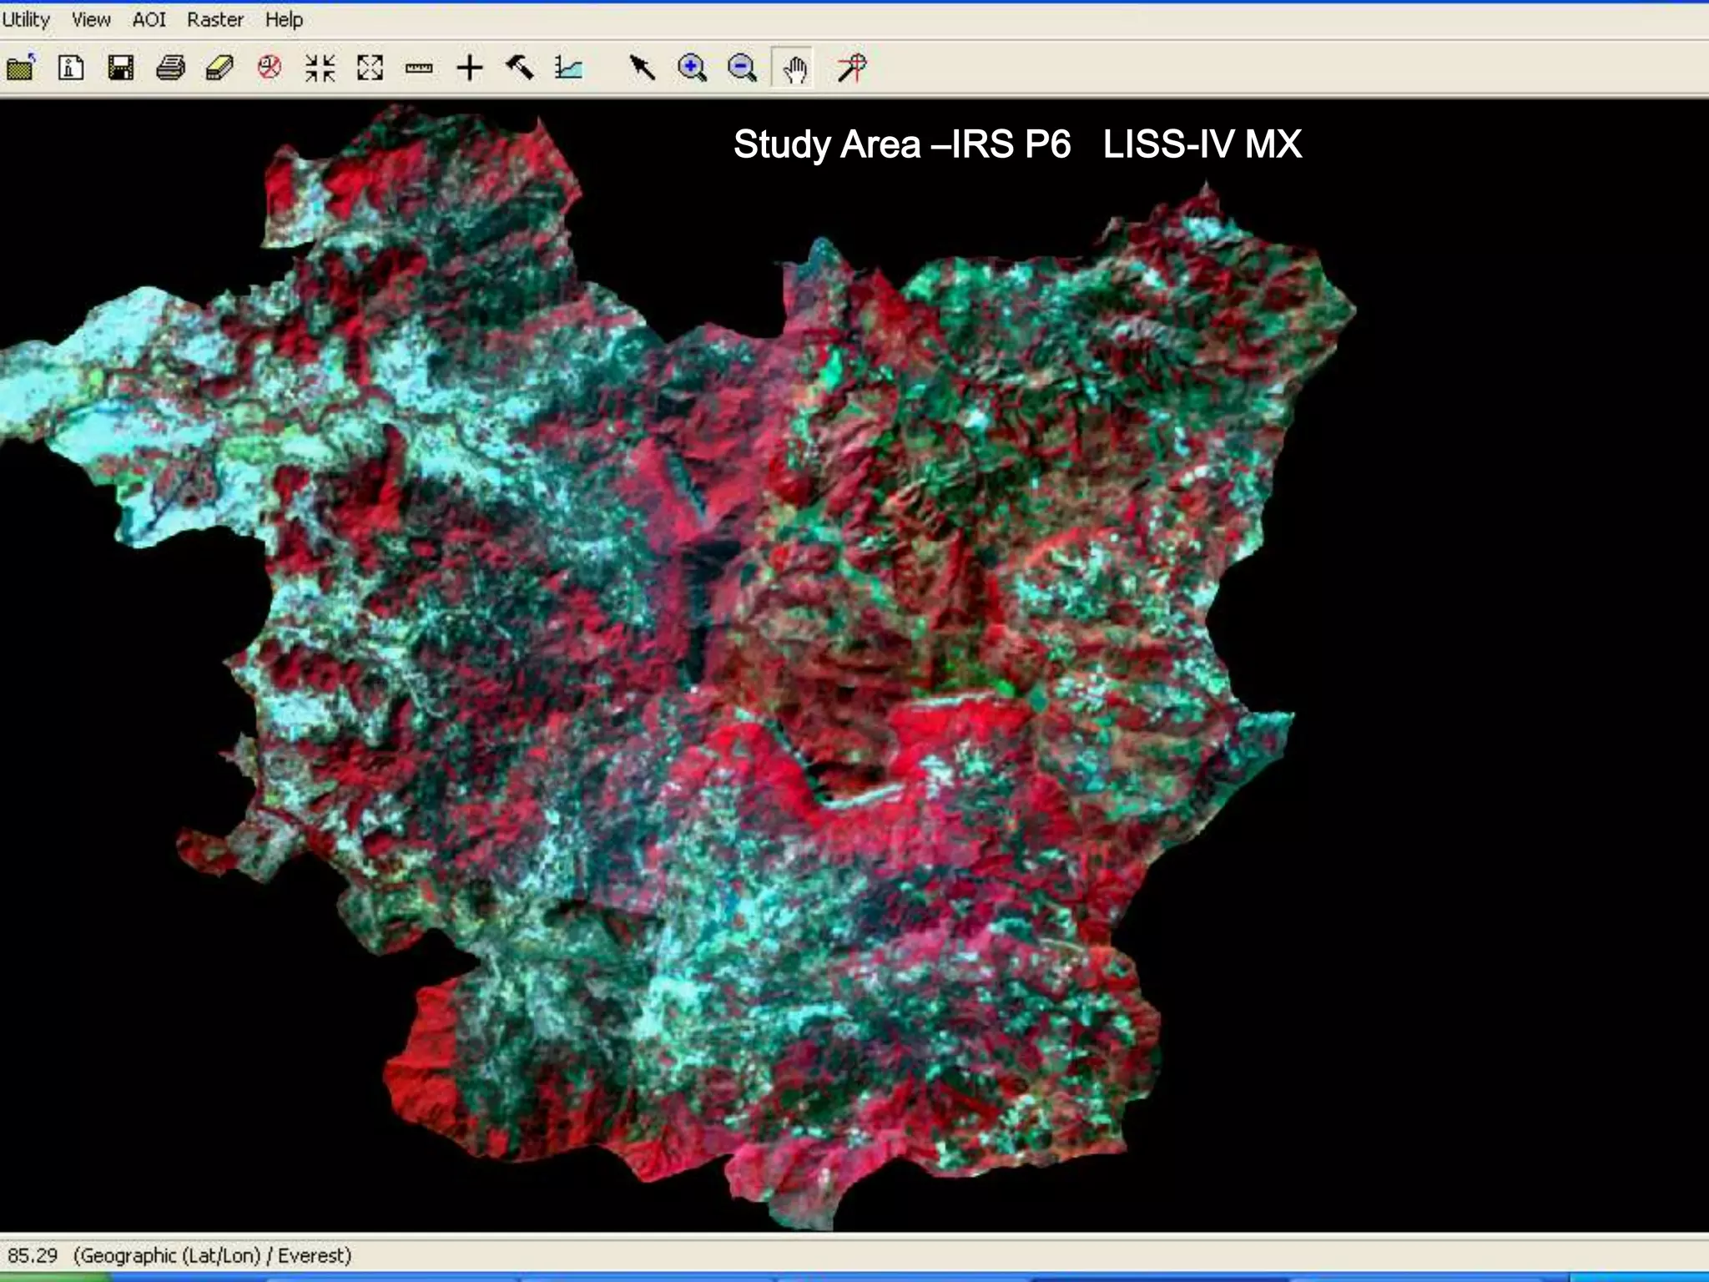Select the Measure ruler tool
1709x1282 pixels.
419,68
